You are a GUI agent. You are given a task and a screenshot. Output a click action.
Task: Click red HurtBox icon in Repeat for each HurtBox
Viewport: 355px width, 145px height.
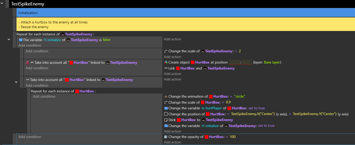77,91
